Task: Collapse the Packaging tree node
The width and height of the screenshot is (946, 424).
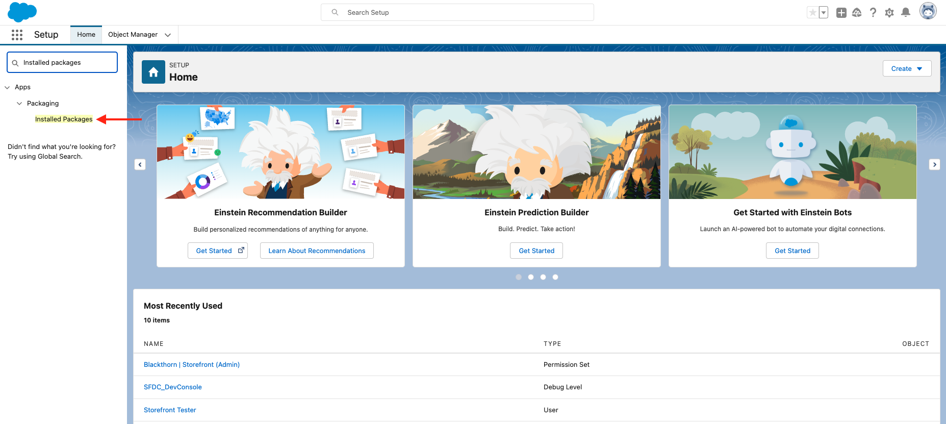Action: click(x=19, y=104)
